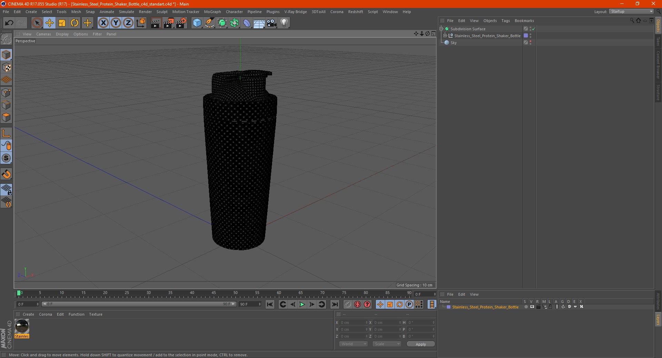Click the X position input field

pyautogui.click(x=353, y=323)
